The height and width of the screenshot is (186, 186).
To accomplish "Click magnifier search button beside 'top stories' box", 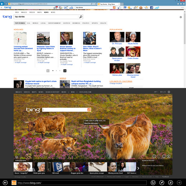I will 81,17.
